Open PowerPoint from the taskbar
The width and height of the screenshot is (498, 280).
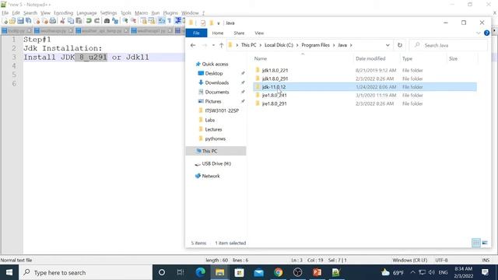(317, 272)
